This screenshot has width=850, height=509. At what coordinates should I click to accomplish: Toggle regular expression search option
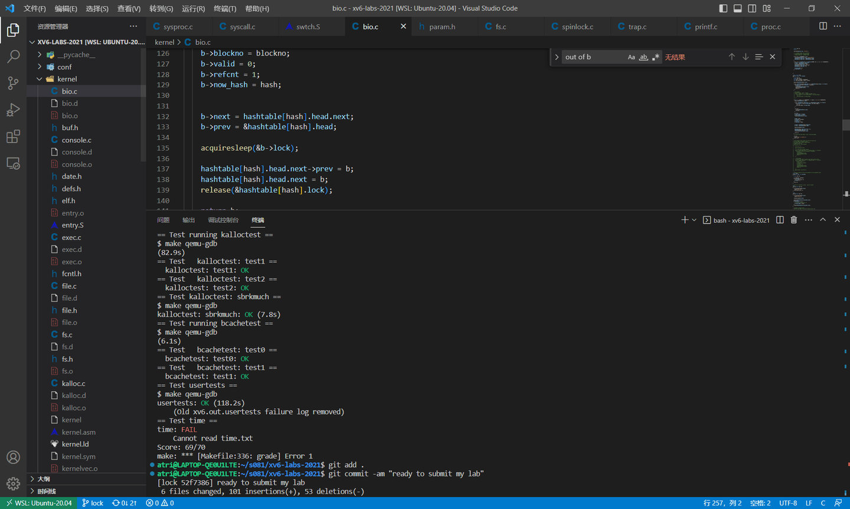pos(655,57)
